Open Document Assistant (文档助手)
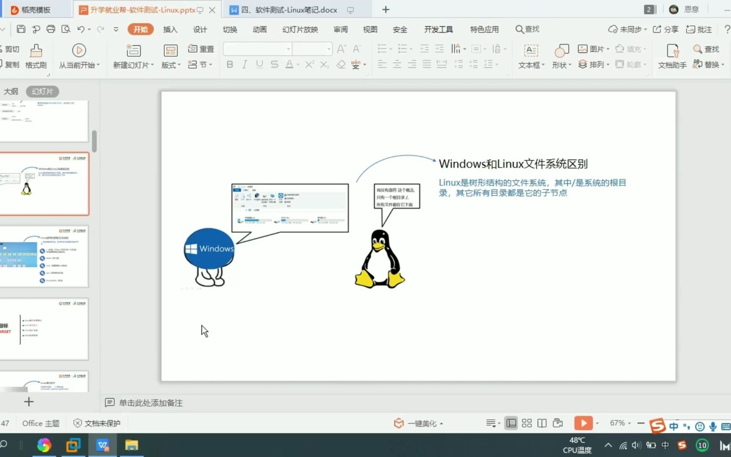This screenshot has height=457, width=731. tap(673, 56)
